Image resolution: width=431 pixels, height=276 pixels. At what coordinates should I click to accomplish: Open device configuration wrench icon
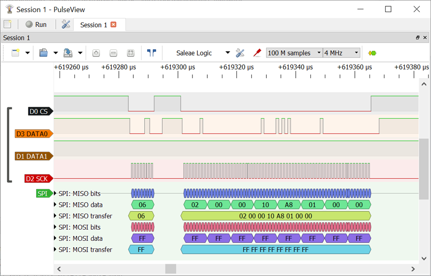[x=240, y=53]
